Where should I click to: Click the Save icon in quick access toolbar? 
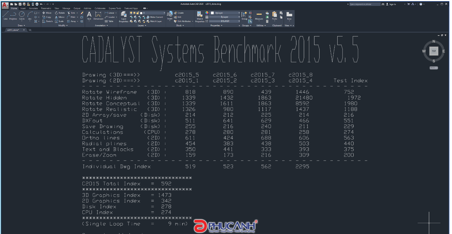pos(20,4)
